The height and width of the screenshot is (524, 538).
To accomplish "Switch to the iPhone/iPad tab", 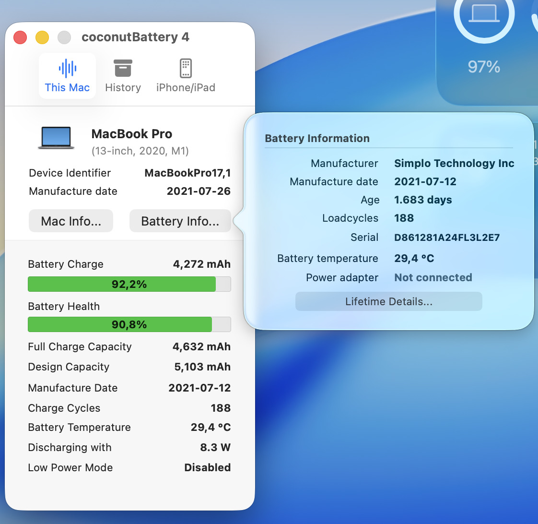I will pyautogui.click(x=186, y=76).
